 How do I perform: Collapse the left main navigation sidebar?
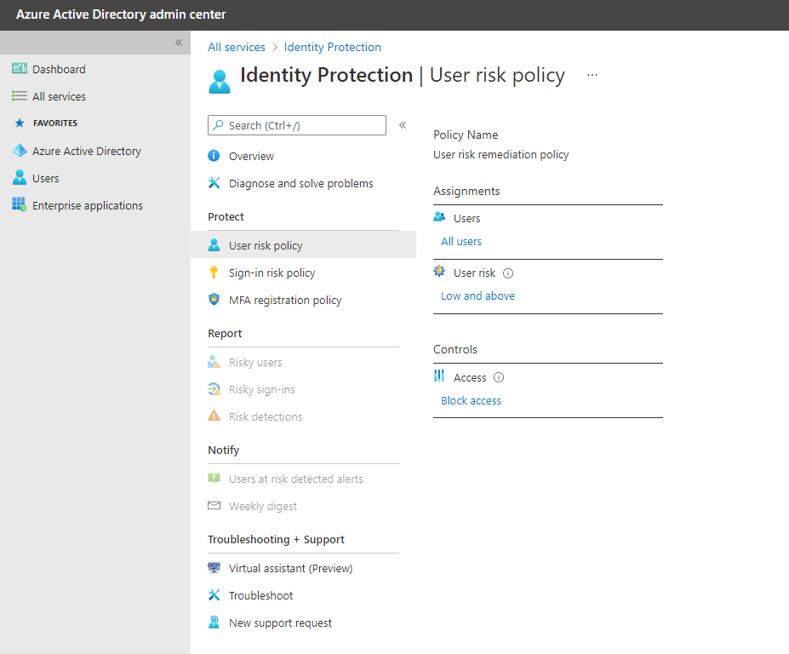179,43
